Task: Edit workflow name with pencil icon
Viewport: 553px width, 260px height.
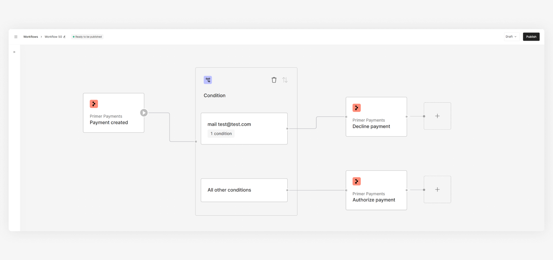Action: tap(64, 37)
